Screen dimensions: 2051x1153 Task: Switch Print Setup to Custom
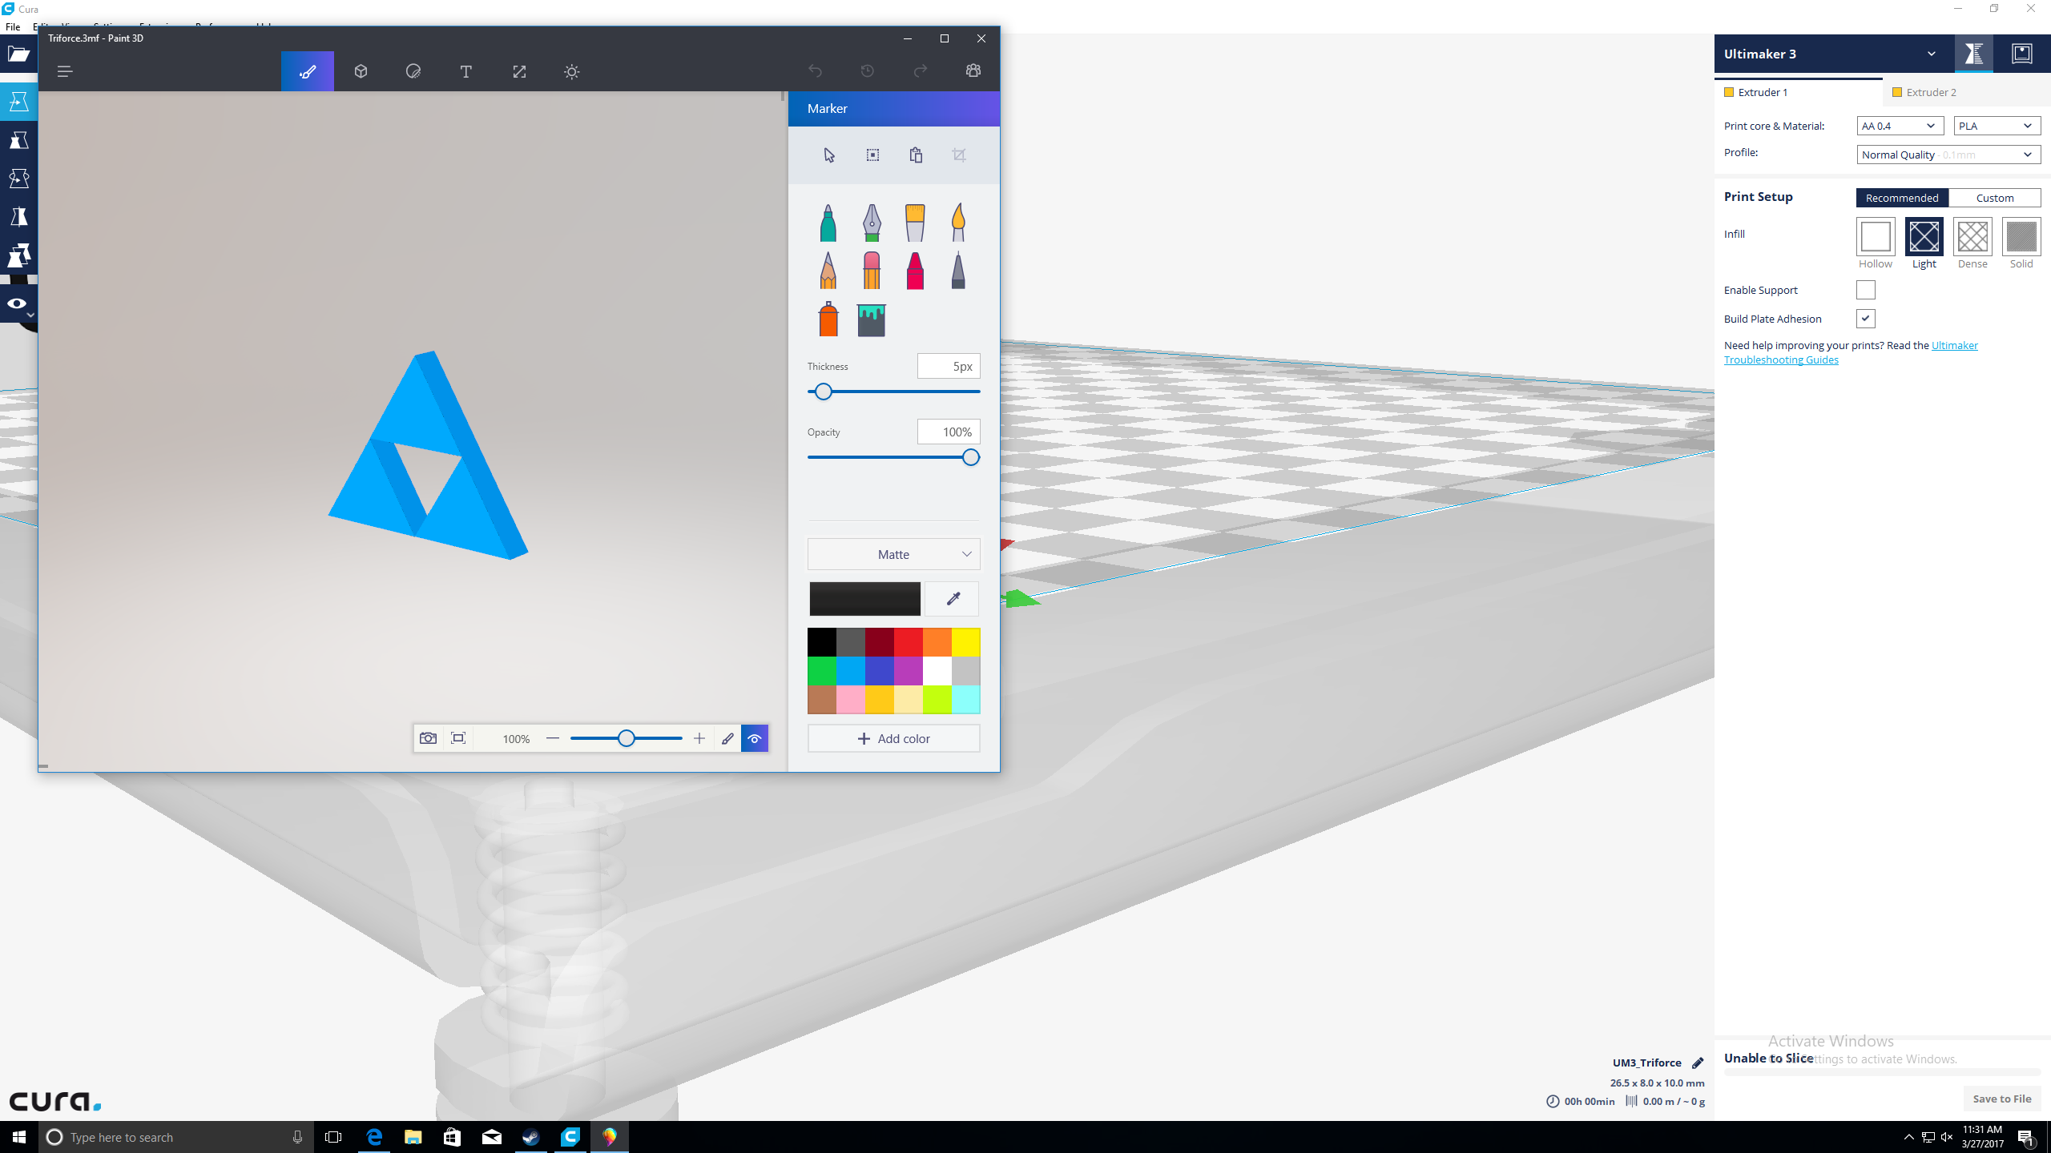point(1994,198)
